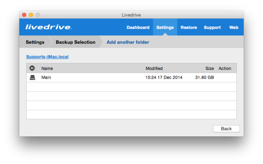Select the Main drive row
This screenshot has width=263, height=164.
pyautogui.click(x=131, y=77)
